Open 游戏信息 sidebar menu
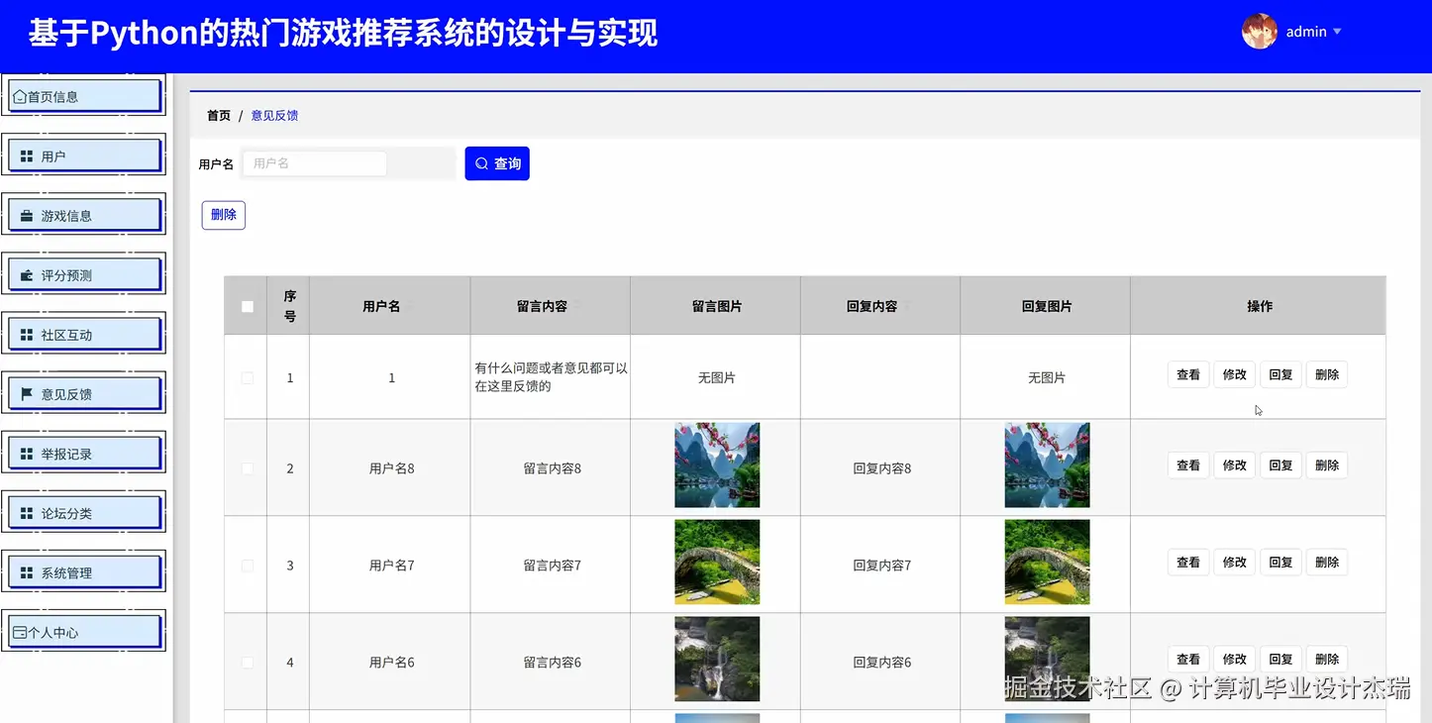Viewport: 1432px width, 723px height. coord(84,215)
